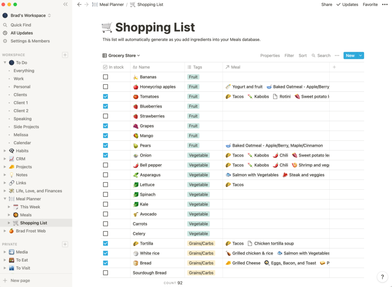Click the grapes icon in Grapes row

tap(136, 126)
